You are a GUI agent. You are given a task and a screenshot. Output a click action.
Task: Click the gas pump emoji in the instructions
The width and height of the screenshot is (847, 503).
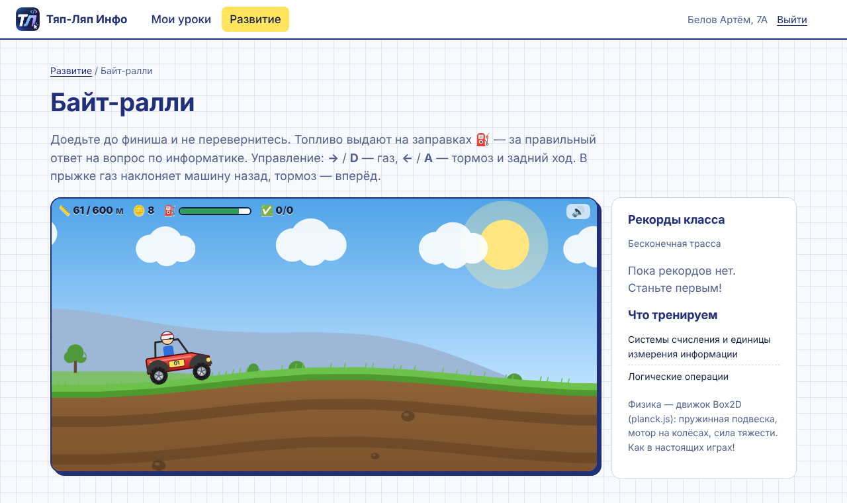(x=482, y=140)
